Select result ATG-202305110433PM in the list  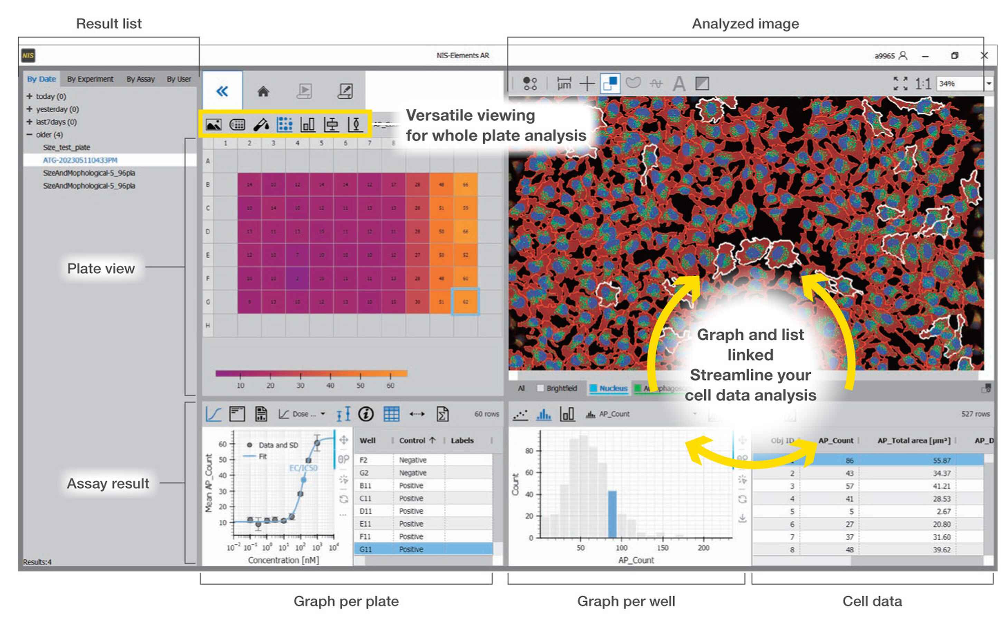point(80,160)
